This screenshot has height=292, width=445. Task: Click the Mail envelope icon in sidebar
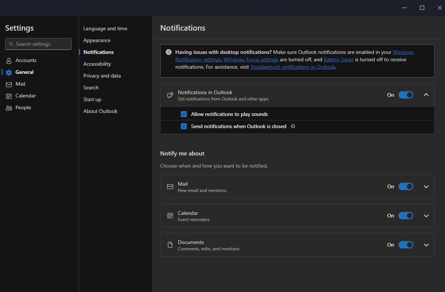[9, 84]
